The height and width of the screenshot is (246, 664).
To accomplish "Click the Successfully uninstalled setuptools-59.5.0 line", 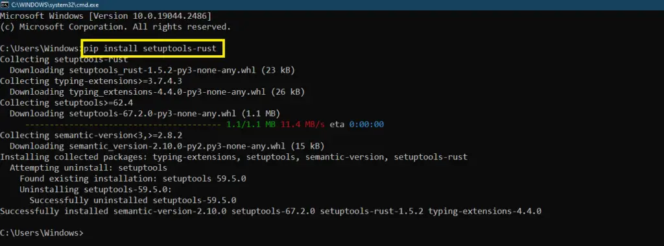I will pos(132,200).
